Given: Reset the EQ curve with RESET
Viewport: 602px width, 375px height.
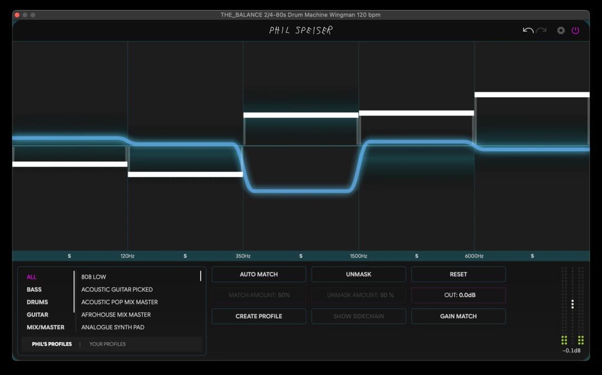Looking at the screenshot, I should (458, 274).
